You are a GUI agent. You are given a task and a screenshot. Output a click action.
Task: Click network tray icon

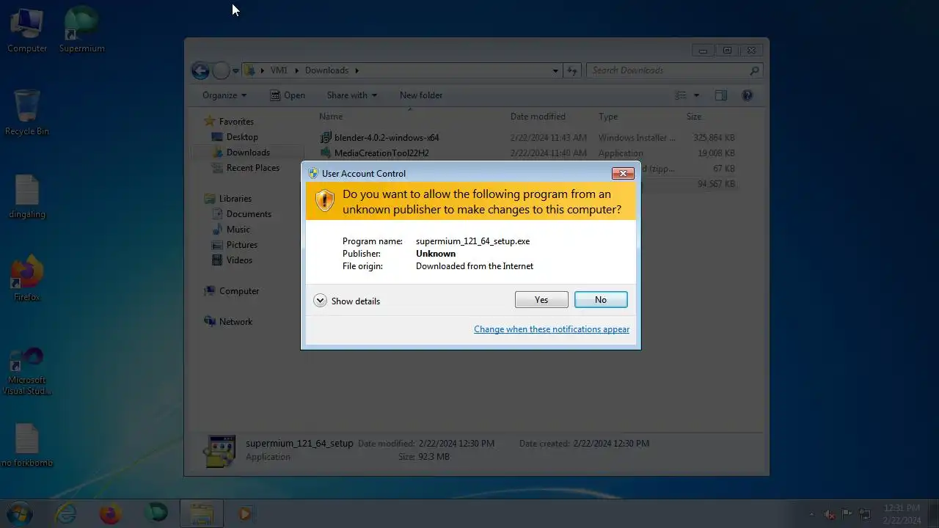[x=865, y=514]
